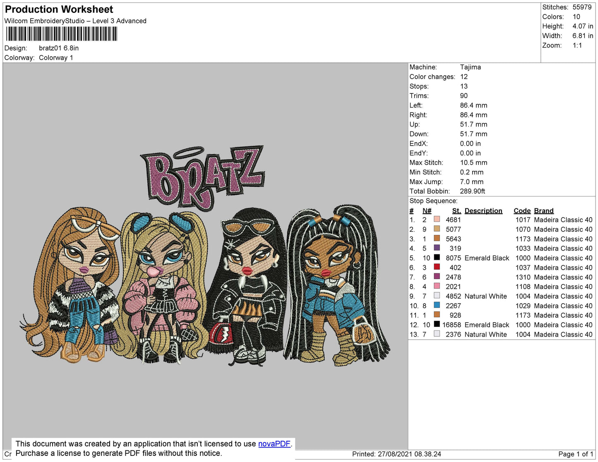Image resolution: width=598 pixels, height=462 pixels.
Task: Click the barcode under the worksheet title
Action: pyautogui.click(x=62, y=34)
